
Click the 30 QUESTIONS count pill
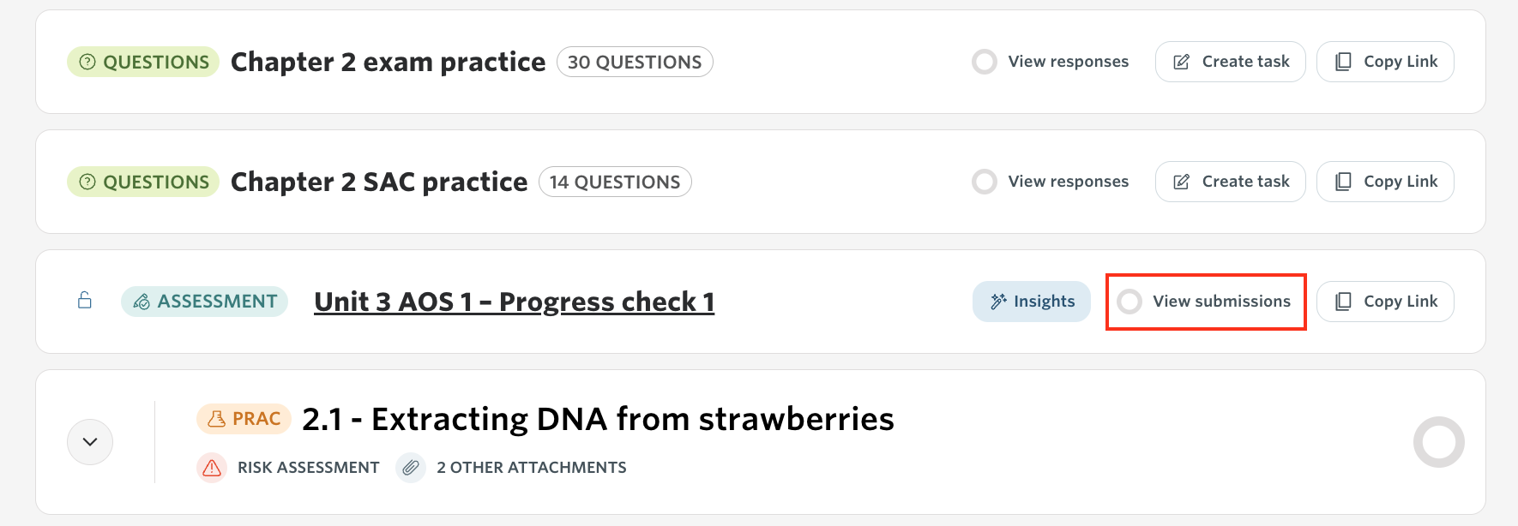point(635,62)
